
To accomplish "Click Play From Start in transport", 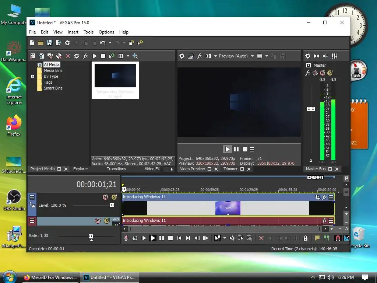I will [144, 238].
